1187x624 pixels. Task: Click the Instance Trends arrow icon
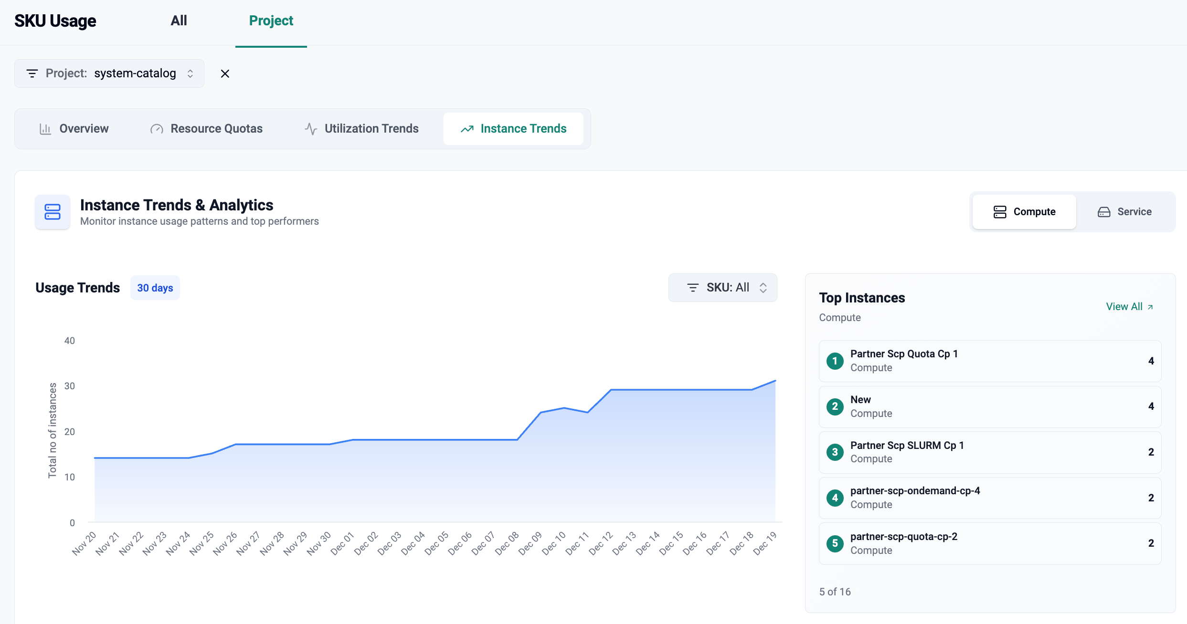(x=467, y=129)
